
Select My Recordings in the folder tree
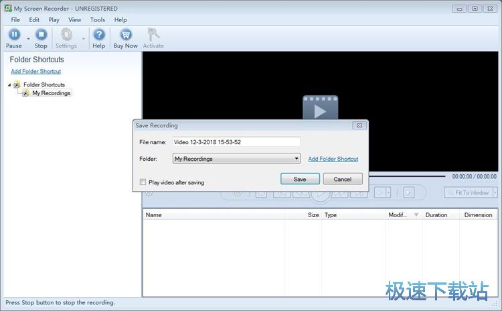click(52, 93)
